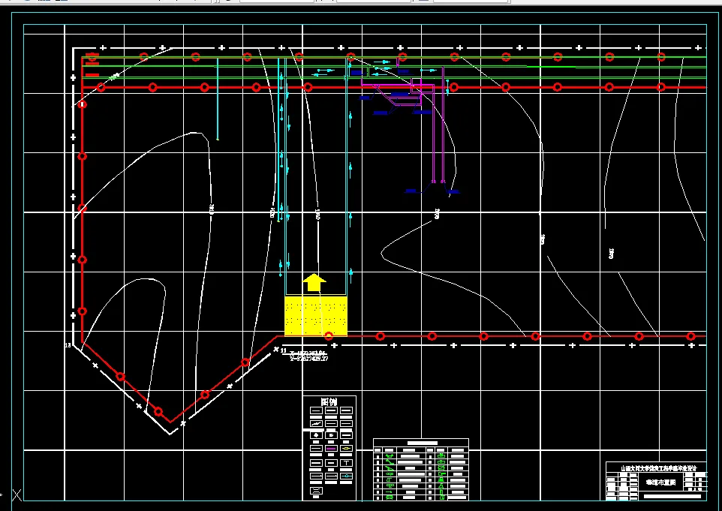Pick the yellow symbol in the legend
Image resolution: width=722 pixels, height=511 pixels.
click(x=346, y=449)
